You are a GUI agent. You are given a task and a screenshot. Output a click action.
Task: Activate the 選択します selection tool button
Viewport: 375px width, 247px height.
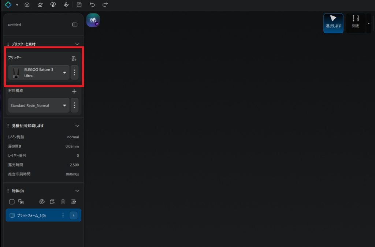[333, 23]
